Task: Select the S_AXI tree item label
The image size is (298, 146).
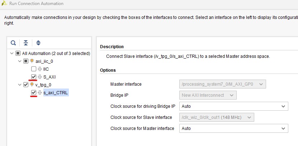Action: [49, 77]
